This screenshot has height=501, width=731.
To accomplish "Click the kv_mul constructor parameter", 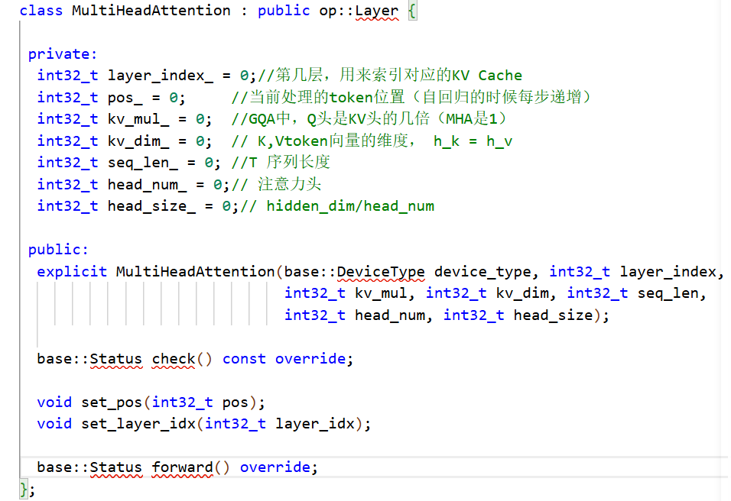I will [x=381, y=293].
